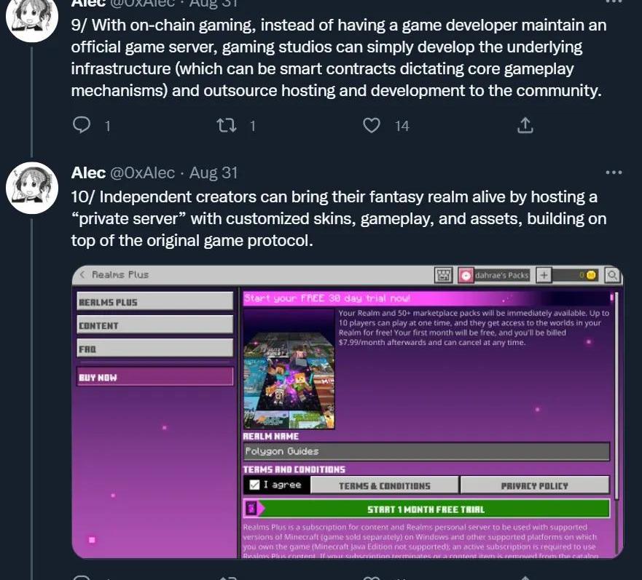Open the Privacy Policy button
This screenshot has width=642, height=580.
coord(535,485)
